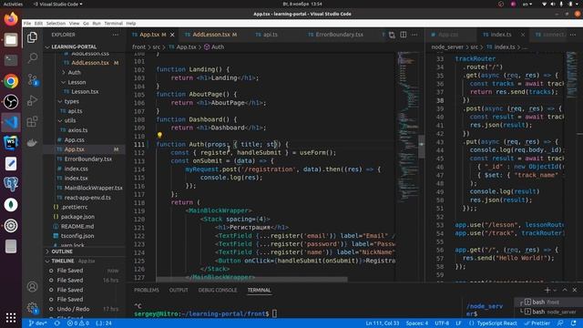This screenshot has width=583, height=328.
Task: Maximize the terminal panel
Action: click(x=565, y=290)
